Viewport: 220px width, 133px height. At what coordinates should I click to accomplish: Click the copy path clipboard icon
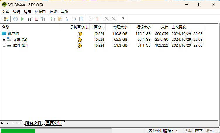coord(60,19)
